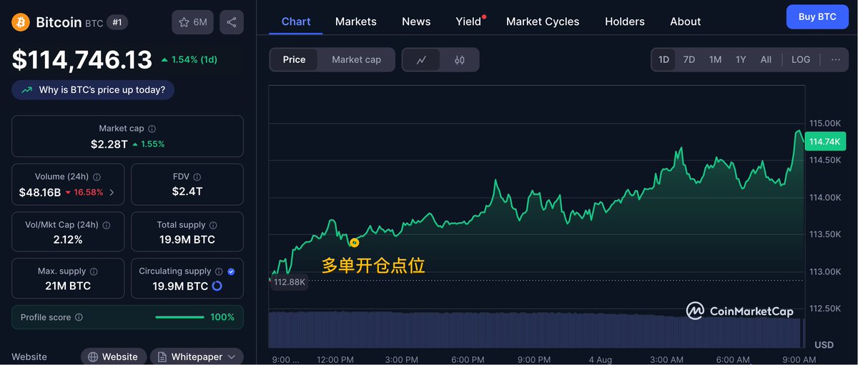Open the Yield tab
Screen dimensions: 858x365
coord(468,21)
